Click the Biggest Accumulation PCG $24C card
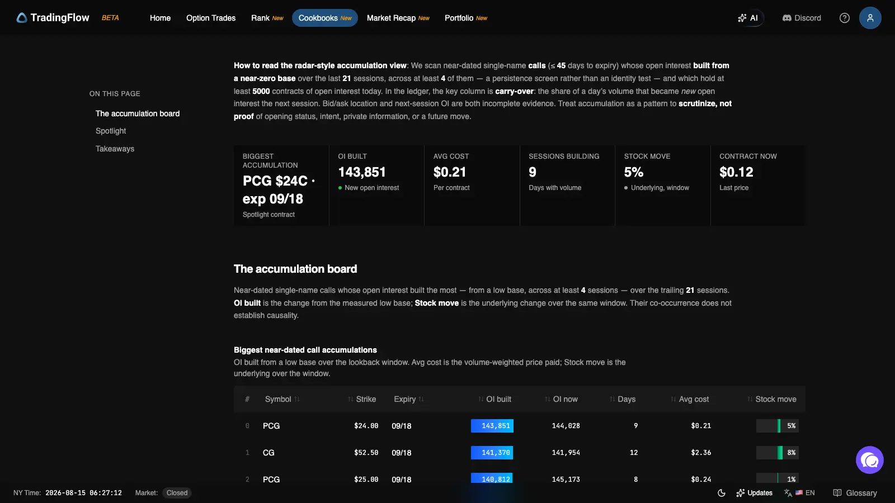Viewport: 895px width, 503px height. click(281, 186)
